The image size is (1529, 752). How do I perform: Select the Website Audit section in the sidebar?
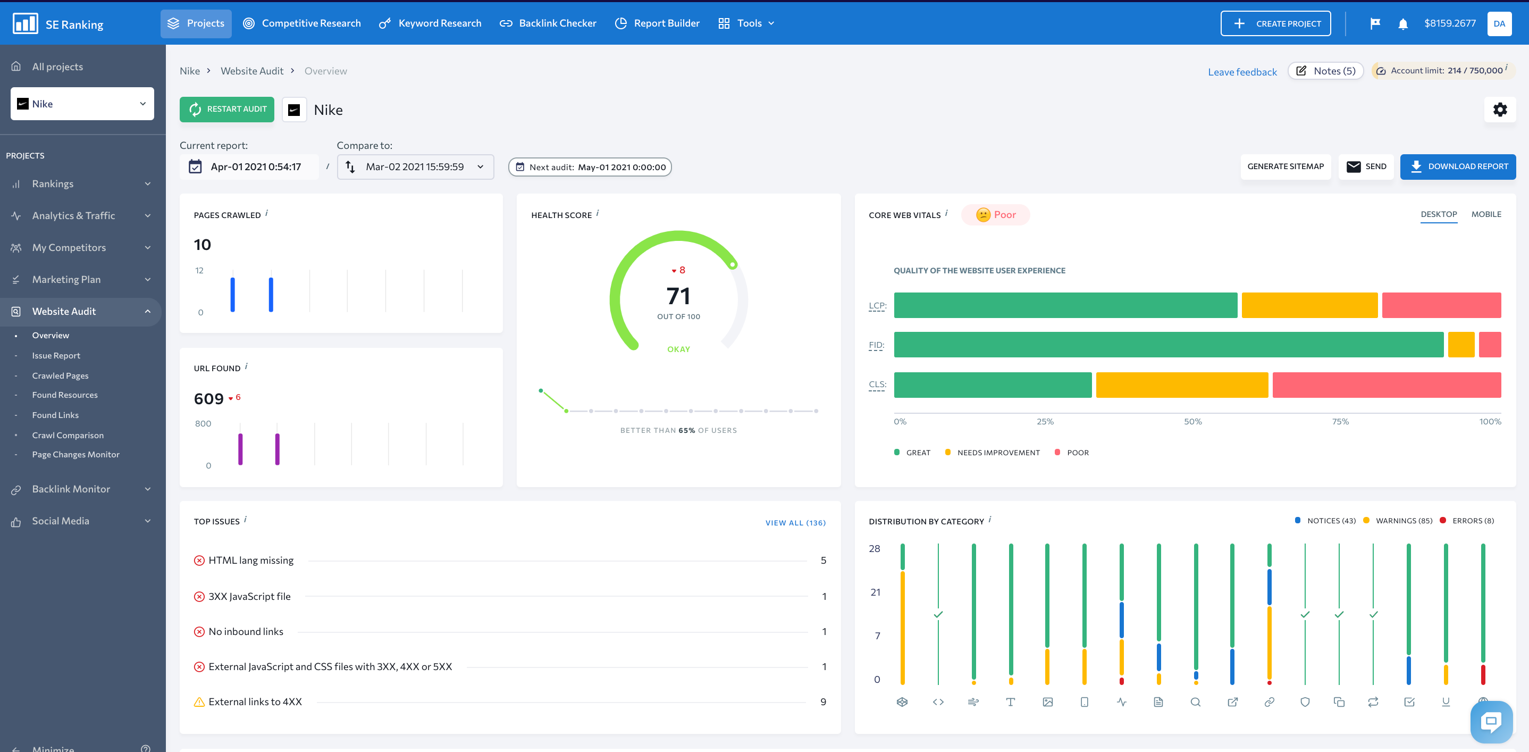[x=63, y=311]
